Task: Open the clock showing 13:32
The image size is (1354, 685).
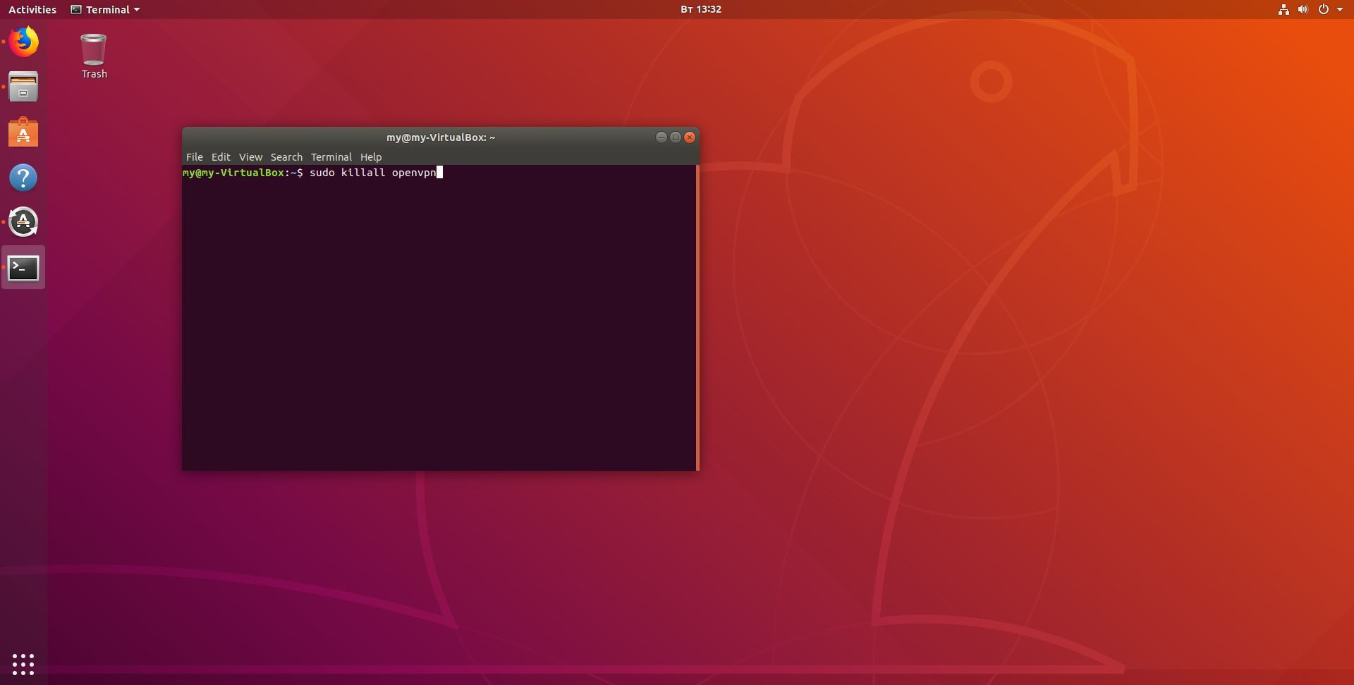Action: click(701, 9)
